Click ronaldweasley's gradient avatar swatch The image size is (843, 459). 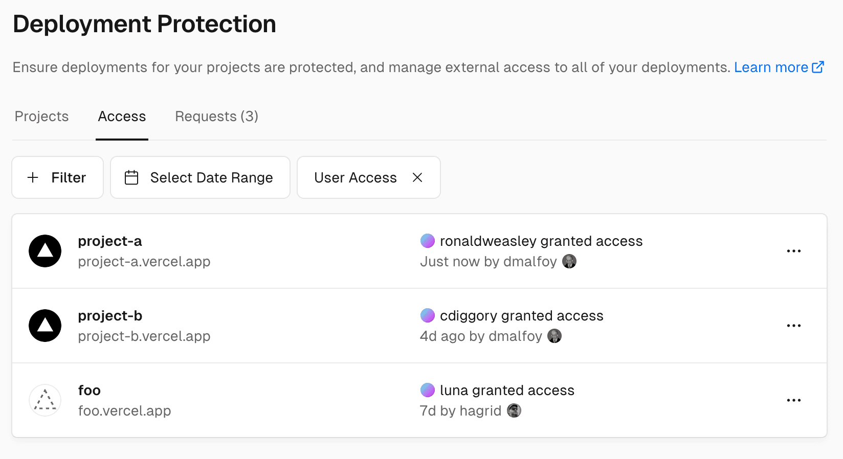click(x=428, y=240)
